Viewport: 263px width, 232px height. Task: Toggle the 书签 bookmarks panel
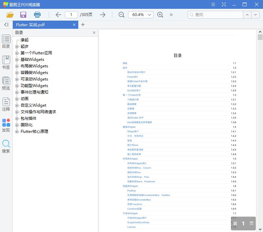[x=6, y=63]
